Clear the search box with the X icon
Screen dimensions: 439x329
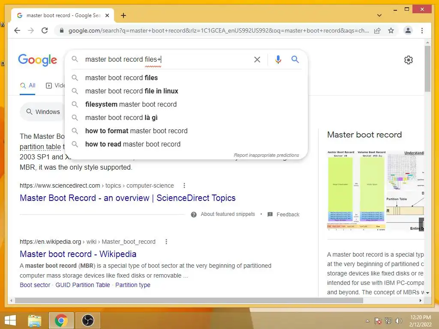[x=257, y=59]
